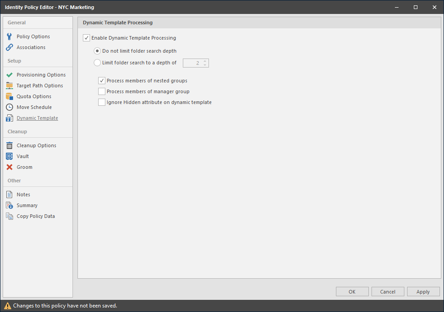The image size is (444, 312).
Task: Increase the folder depth spinner value
Action: 205,61
